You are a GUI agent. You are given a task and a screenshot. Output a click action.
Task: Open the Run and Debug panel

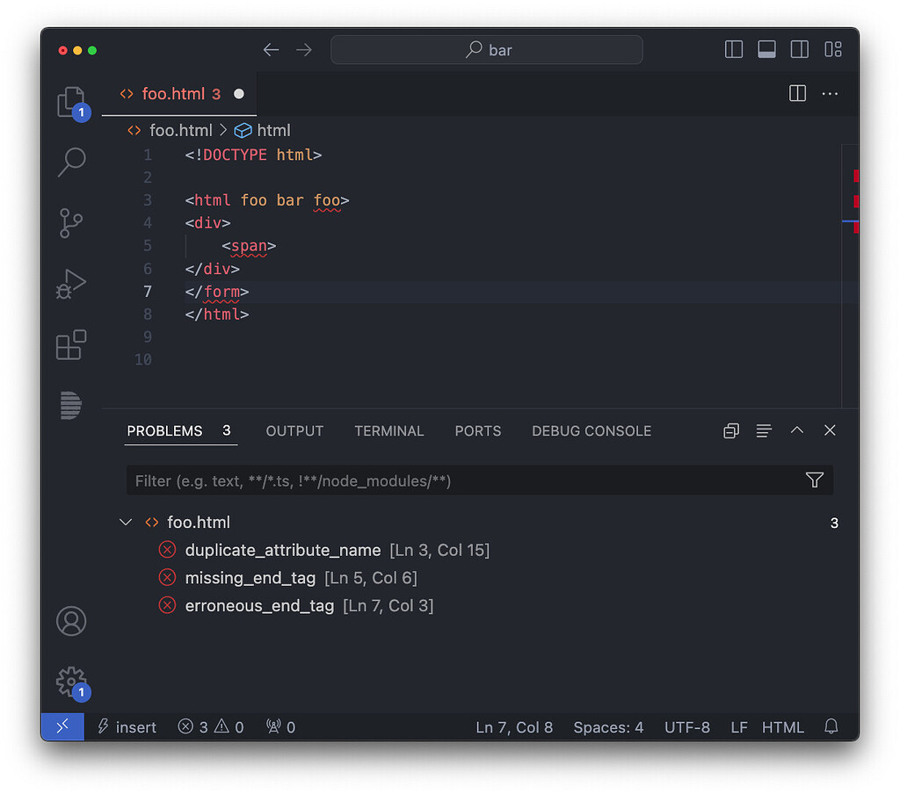tap(70, 284)
